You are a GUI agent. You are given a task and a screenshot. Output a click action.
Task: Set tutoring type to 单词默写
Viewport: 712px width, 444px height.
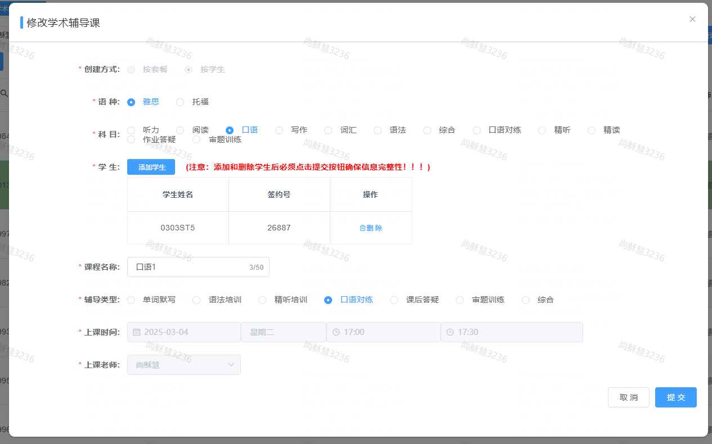pos(131,300)
